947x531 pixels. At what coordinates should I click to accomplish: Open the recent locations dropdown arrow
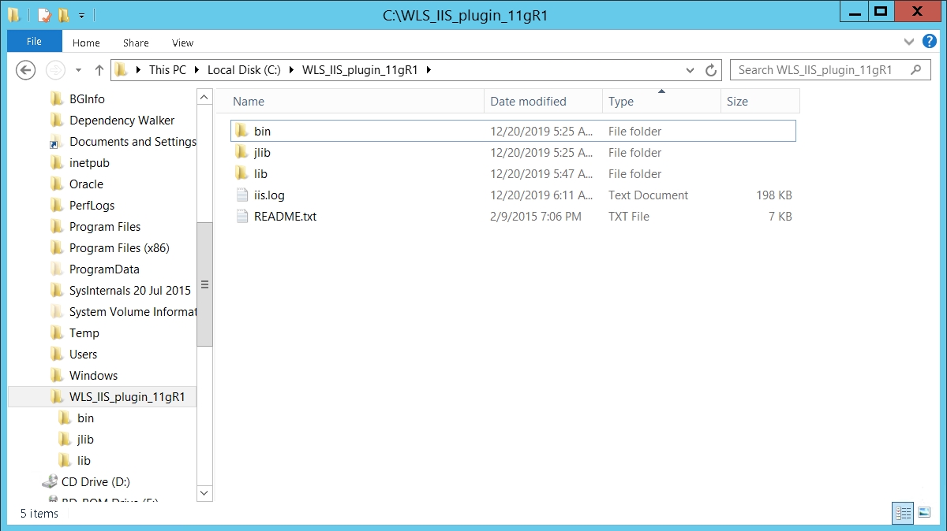78,70
